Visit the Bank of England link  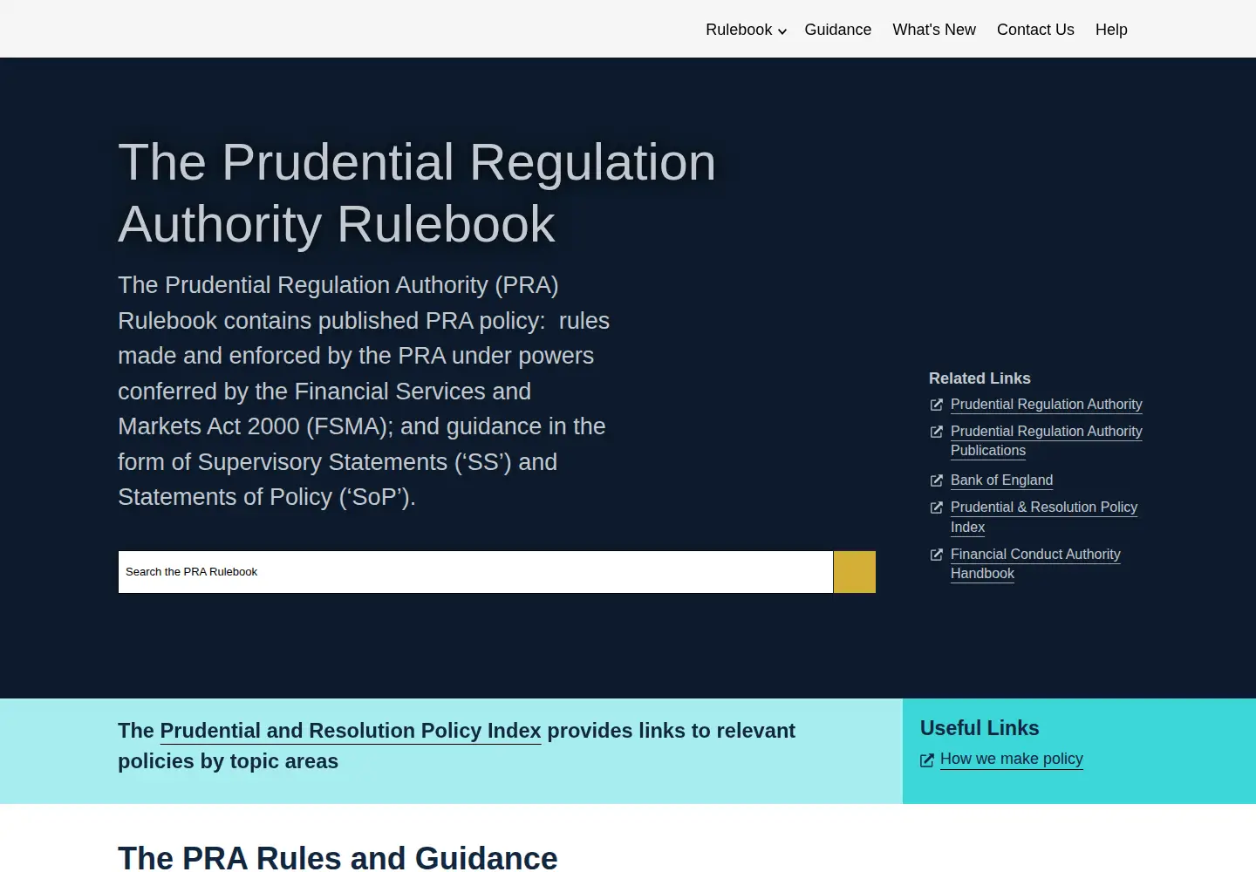1001,480
